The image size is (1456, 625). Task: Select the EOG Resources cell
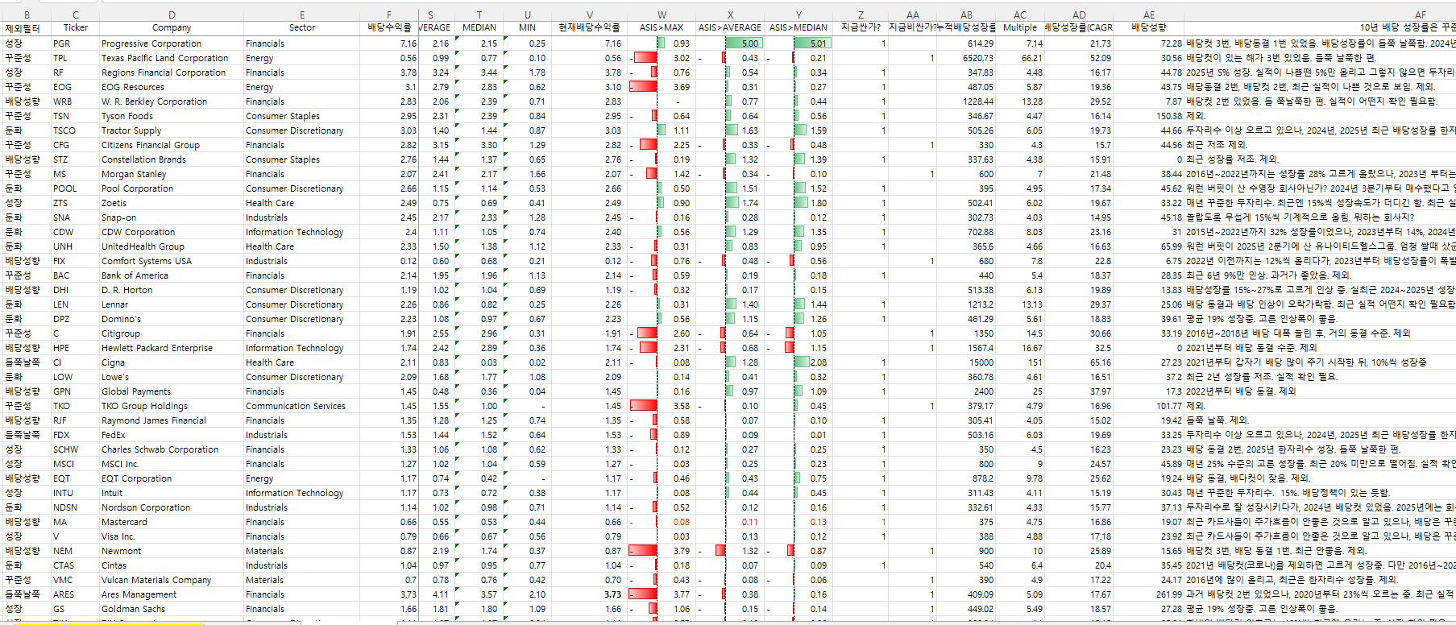(172, 87)
